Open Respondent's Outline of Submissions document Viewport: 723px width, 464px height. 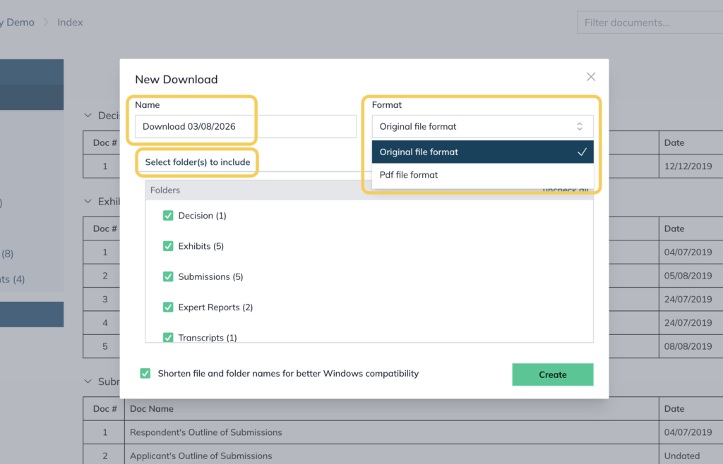[205, 432]
